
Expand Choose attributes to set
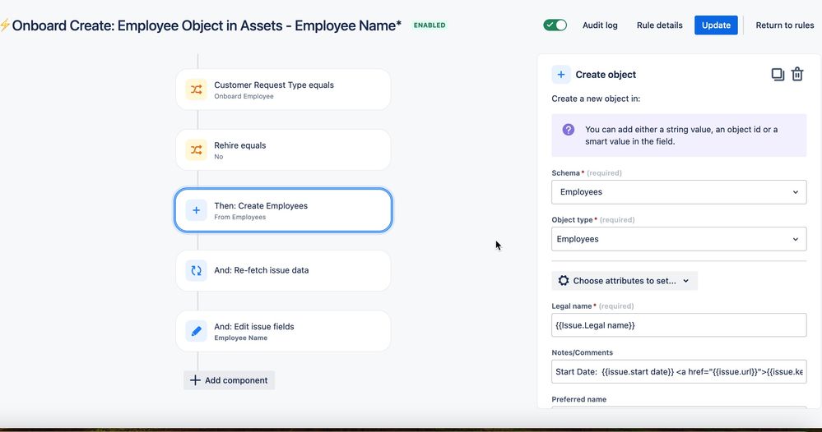pos(625,281)
